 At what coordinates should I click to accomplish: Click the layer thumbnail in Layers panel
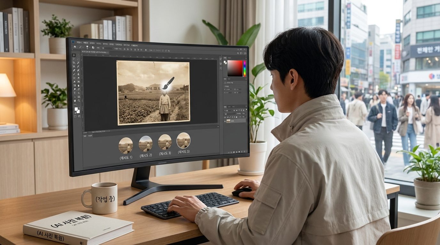[x=228, y=121]
